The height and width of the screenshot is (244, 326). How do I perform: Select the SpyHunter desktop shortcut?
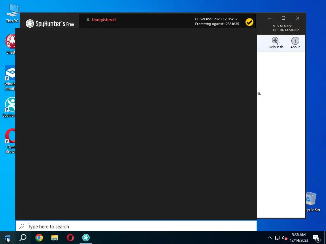coord(9,107)
